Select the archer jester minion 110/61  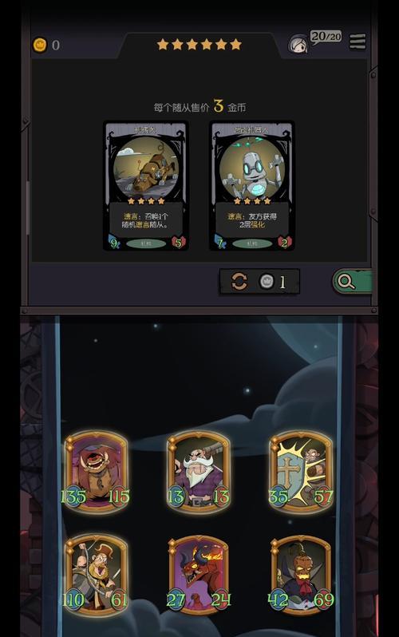tap(96, 576)
